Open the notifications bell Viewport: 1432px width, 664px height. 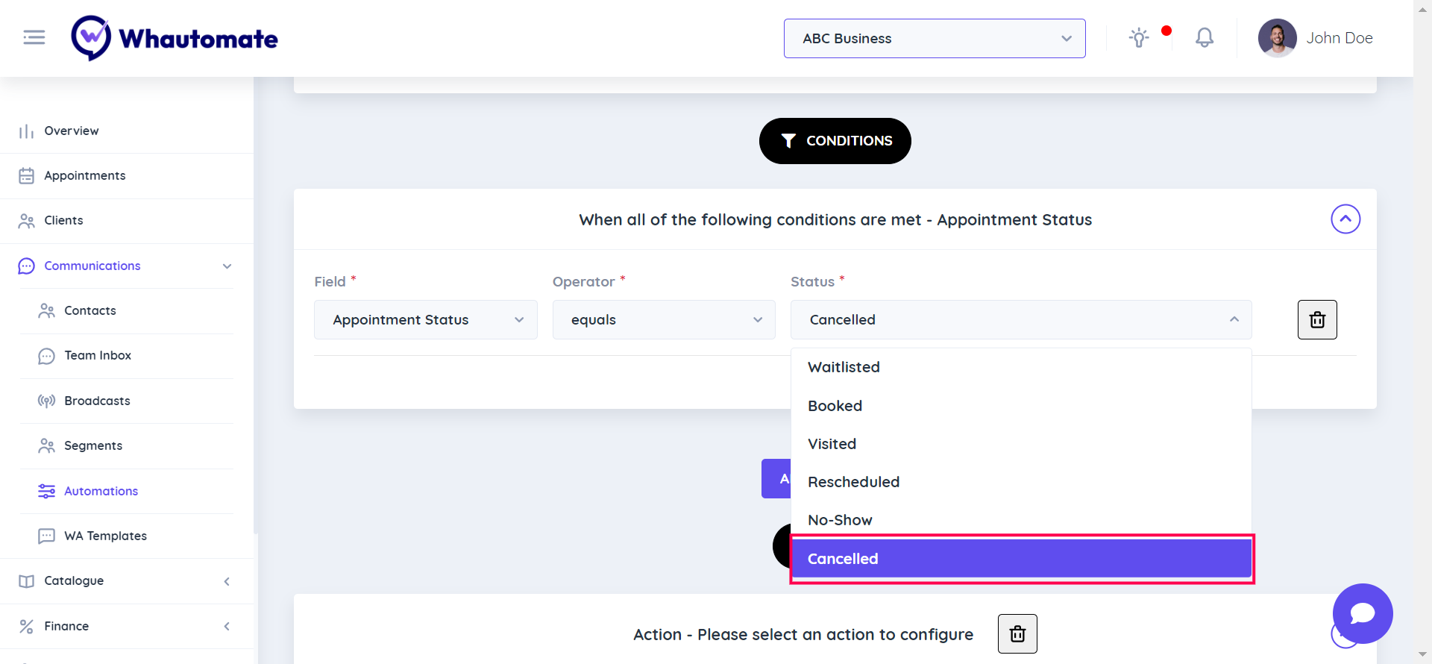point(1205,38)
